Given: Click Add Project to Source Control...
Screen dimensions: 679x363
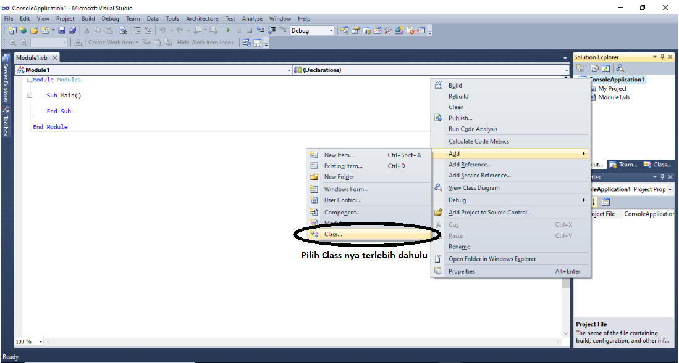Looking at the screenshot, I should coord(511,213).
